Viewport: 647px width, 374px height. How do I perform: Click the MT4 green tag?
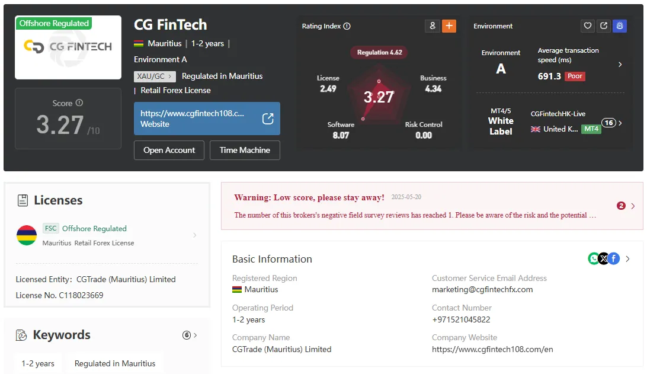[x=591, y=129]
